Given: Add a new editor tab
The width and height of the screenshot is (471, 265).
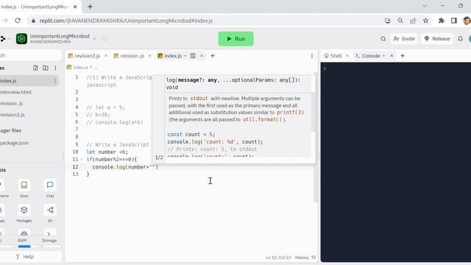Looking at the screenshot, I should [213, 56].
